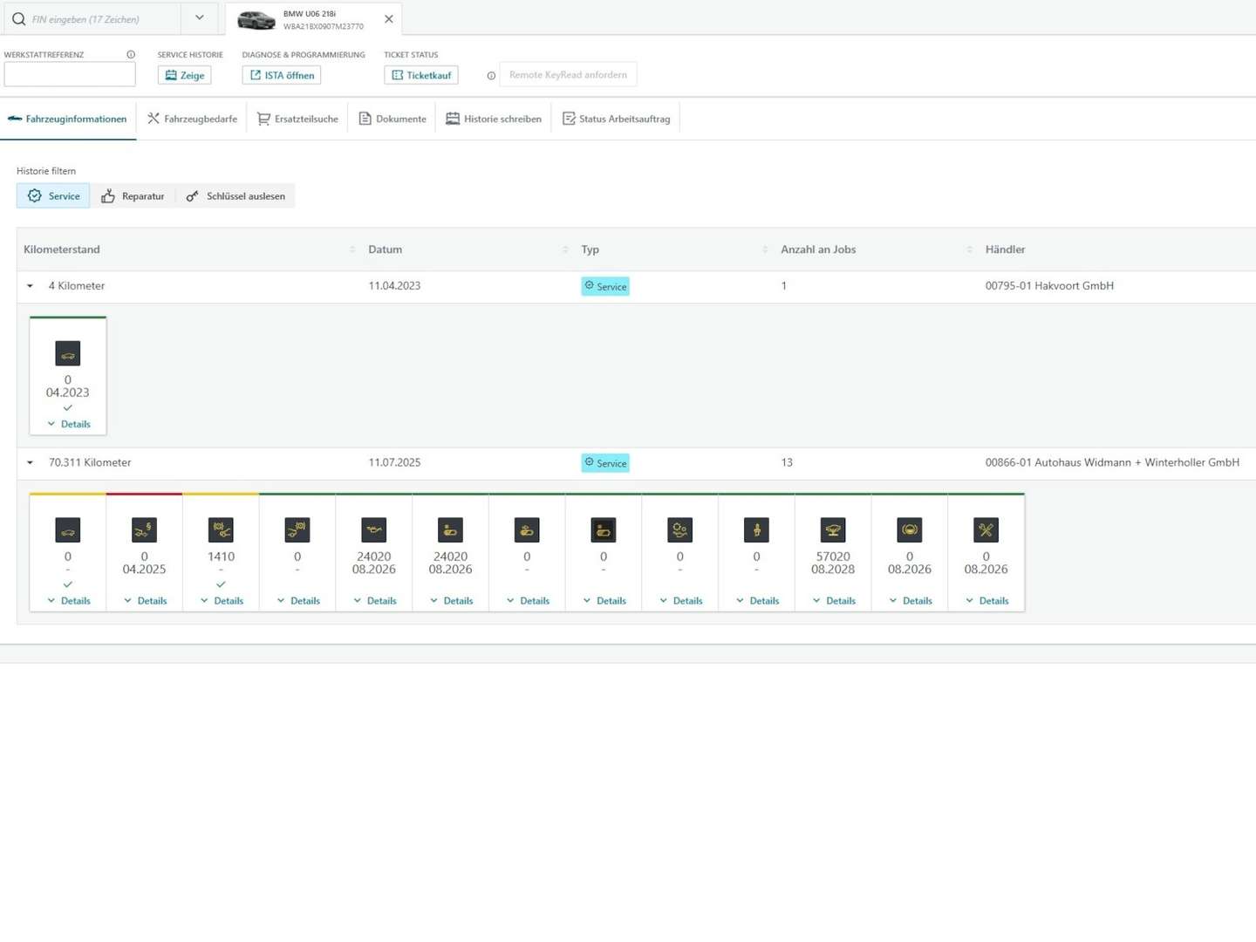
Task: Toggle the Schlüssel auslesen filter
Action: point(235,196)
